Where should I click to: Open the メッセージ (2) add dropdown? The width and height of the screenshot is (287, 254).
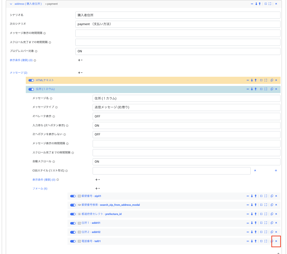(x=80, y=72)
